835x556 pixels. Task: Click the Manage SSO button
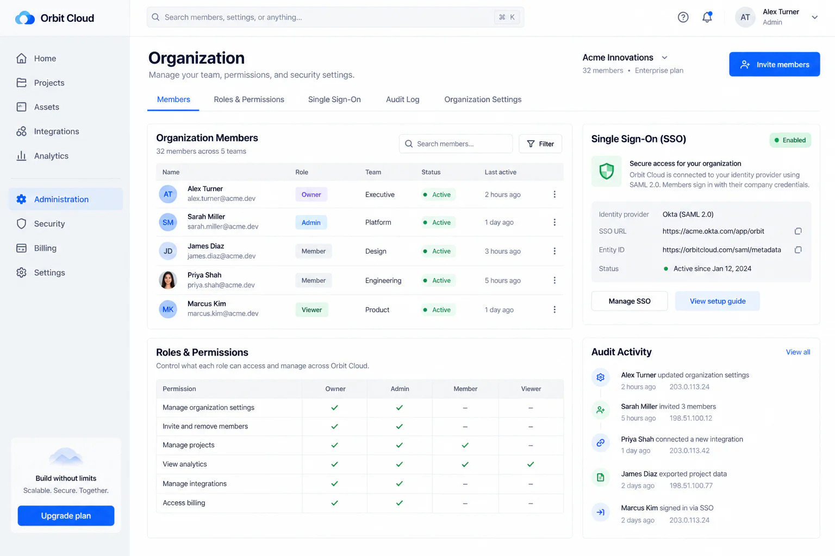coord(630,301)
